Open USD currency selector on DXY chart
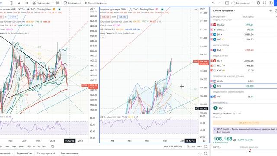The width and height of the screenshot is (277, 156). pos(203,9)
